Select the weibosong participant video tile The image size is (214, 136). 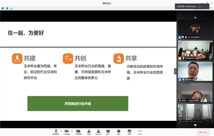click(x=195, y=71)
